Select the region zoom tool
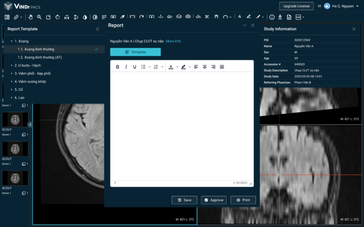Image resolution: width=364 pixels, height=227 pixels. tap(48, 17)
